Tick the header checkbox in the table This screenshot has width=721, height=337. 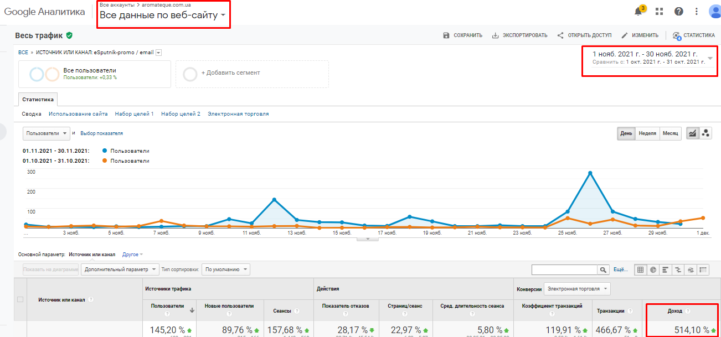[20, 299]
